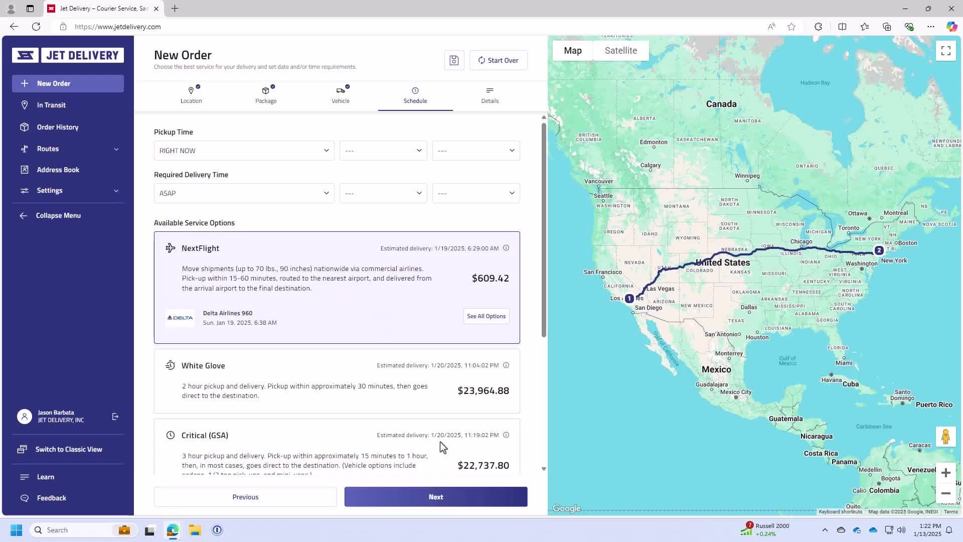Screen dimensions: 963x542
Task: Expand the first time field under Pickup Time
Action: [x=382, y=150]
